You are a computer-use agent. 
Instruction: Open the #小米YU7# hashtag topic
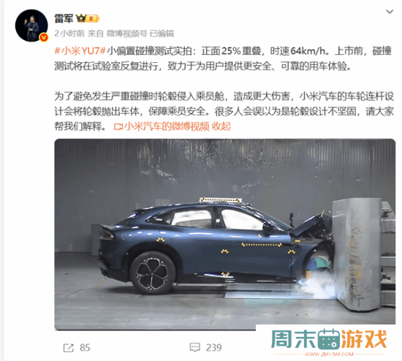(x=80, y=50)
